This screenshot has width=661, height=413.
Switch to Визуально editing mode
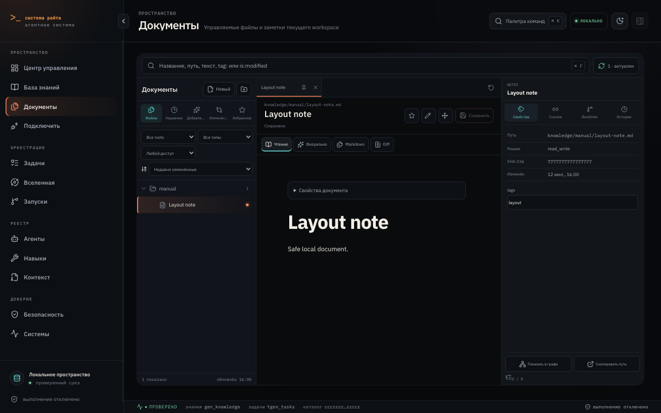coord(312,144)
